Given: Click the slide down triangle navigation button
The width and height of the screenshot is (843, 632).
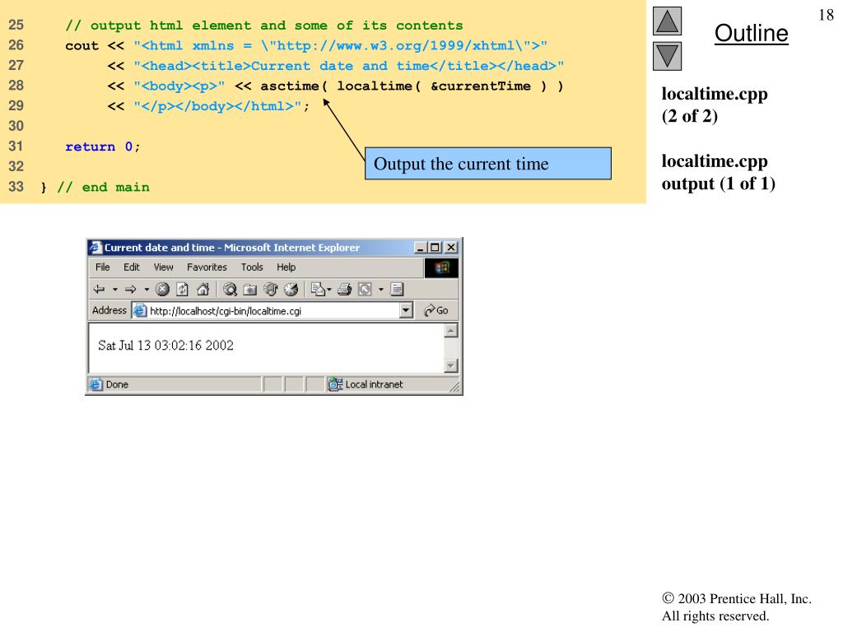Looking at the screenshot, I should click(667, 56).
